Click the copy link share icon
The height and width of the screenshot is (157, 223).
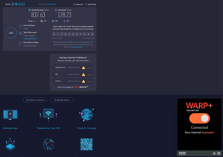13,4
